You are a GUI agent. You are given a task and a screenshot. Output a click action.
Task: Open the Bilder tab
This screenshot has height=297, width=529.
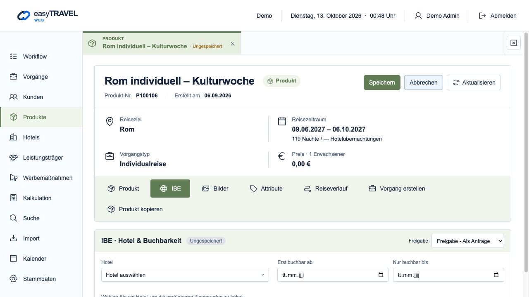point(215,189)
